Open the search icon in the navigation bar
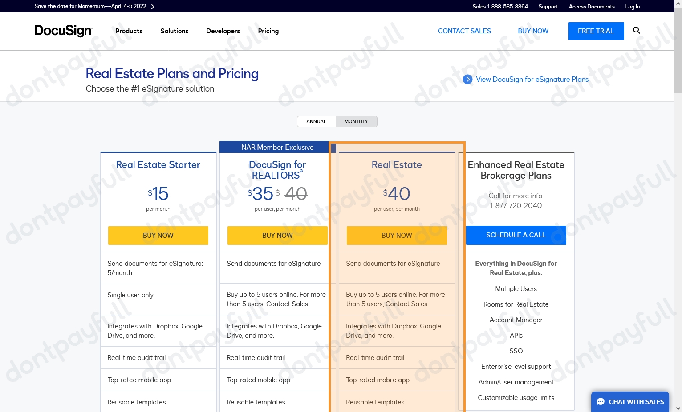The width and height of the screenshot is (682, 412). pyautogui.click(x=636, y=31)
